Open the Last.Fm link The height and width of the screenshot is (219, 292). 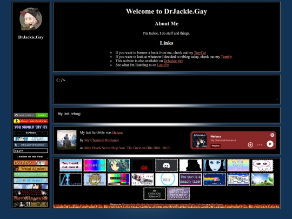(x=163, y=65)
